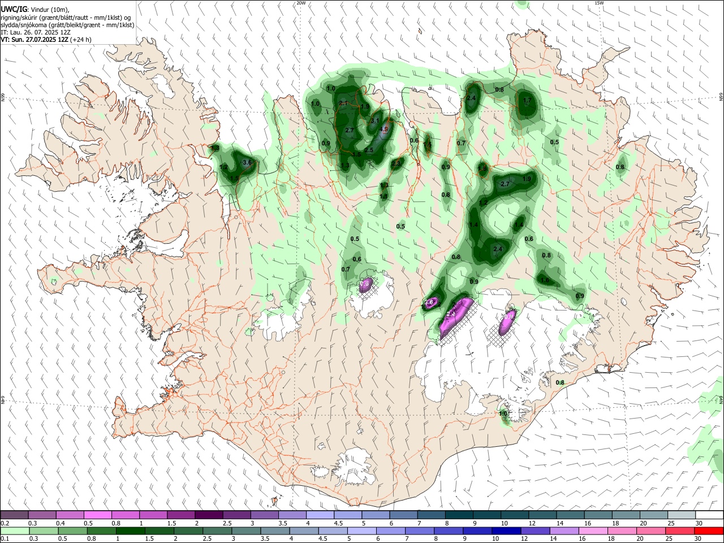724x543 pixels.
Task: Click the 'VT: Sun. 27.07.2025 12Z (+24 h)' line
Action: tap(46, 40)
